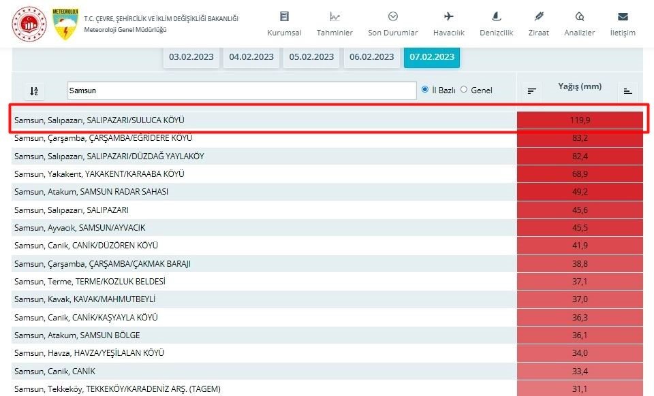Image resolution: width=654 pixels, height=396 pixels.
Task: Switch to the 06.02.2023 date tab
Action: pyautogui.click(x=371, y=56)
